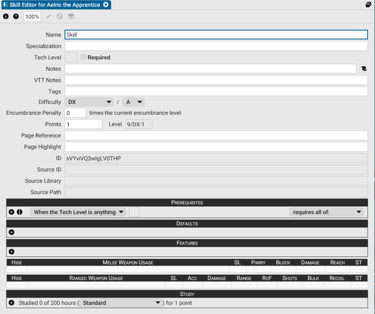Click the Study section header
Viewport: 375px width, 314px height.
(x=187, y=294)
